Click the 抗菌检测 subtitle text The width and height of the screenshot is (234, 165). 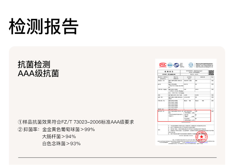click(x=34, y=65)
